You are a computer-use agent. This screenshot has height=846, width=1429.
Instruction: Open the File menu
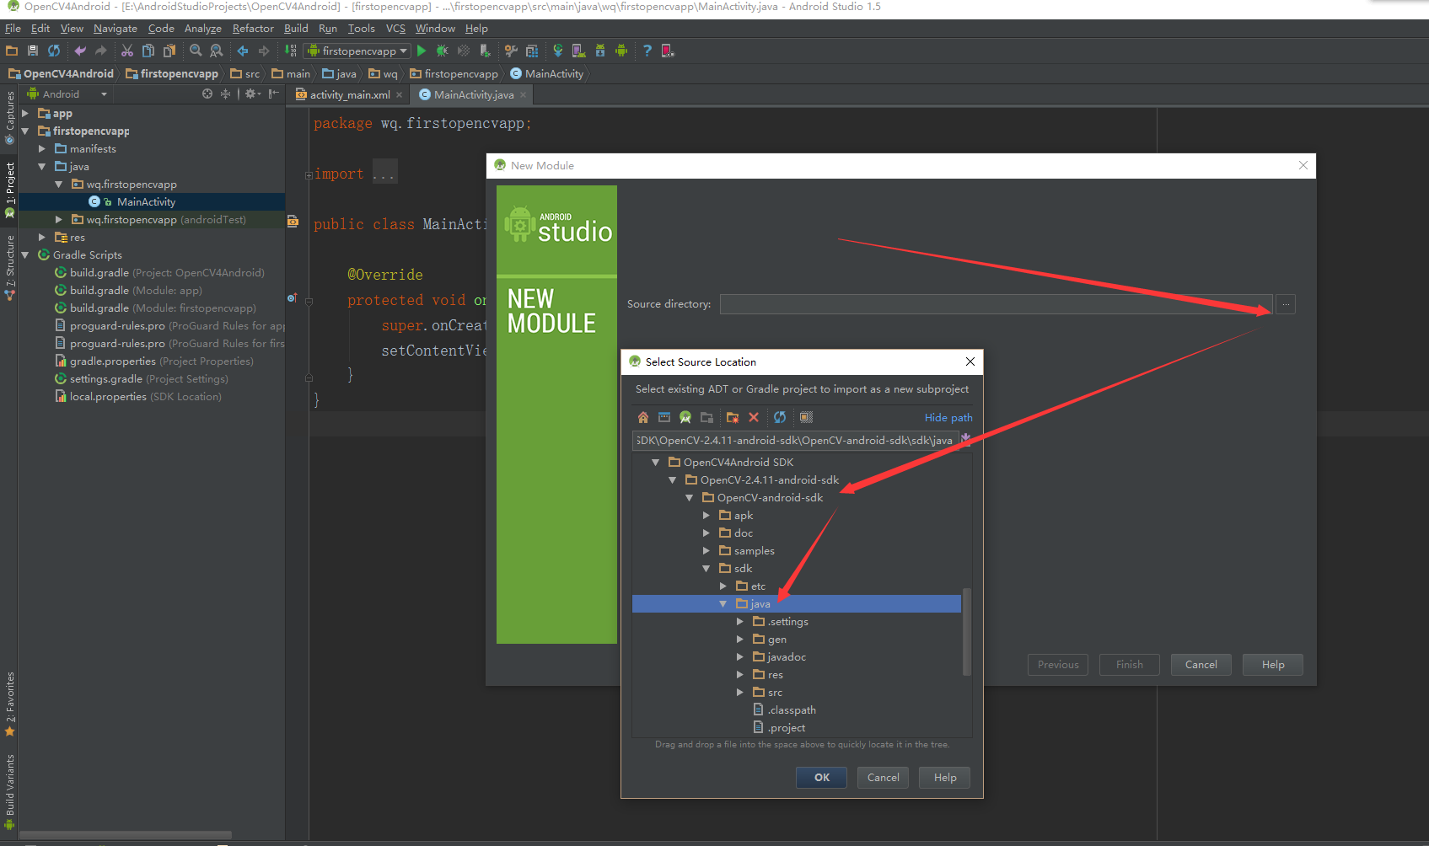[13, 28]
